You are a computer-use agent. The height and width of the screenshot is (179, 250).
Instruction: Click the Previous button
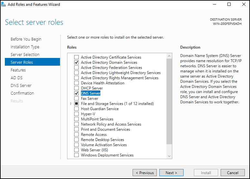pos(145,173)
